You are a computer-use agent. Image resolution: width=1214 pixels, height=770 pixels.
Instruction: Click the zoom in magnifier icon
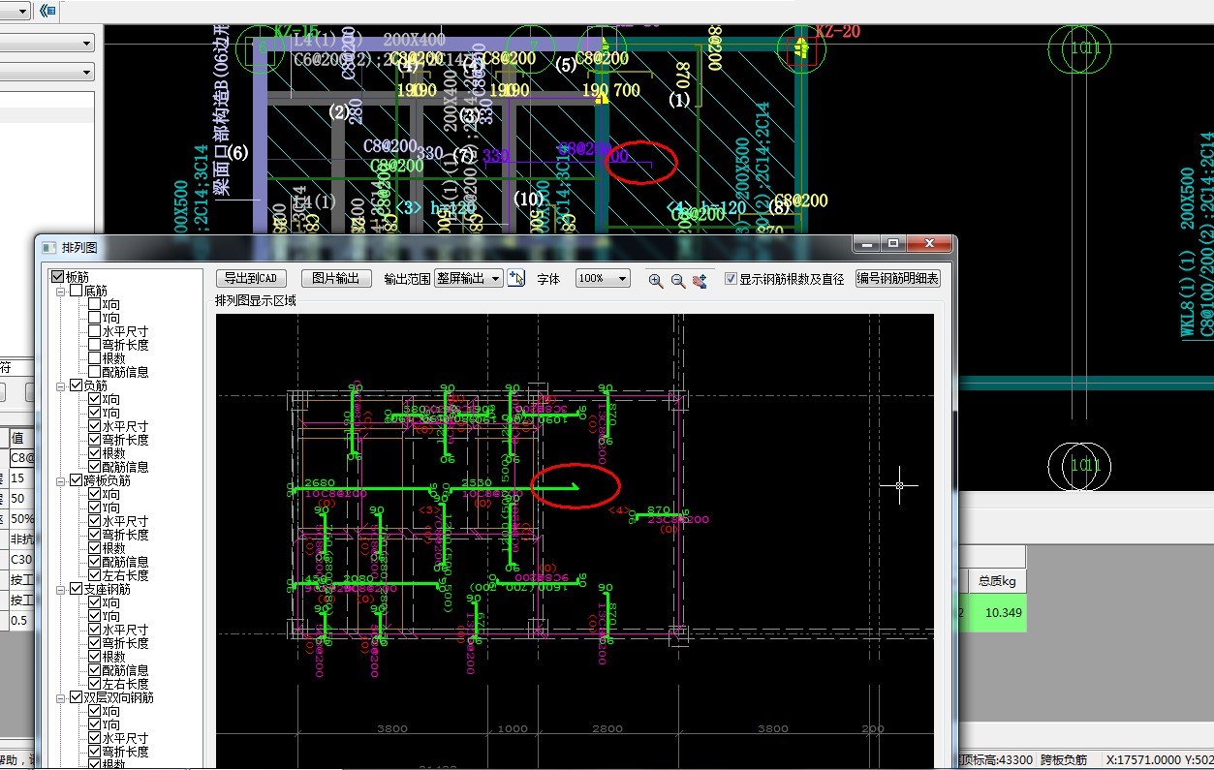[656, 280]
